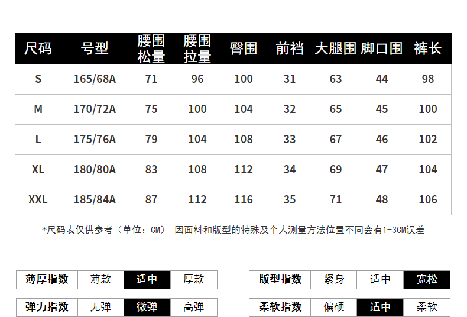Click the 180/80A cell

(95, 169)
